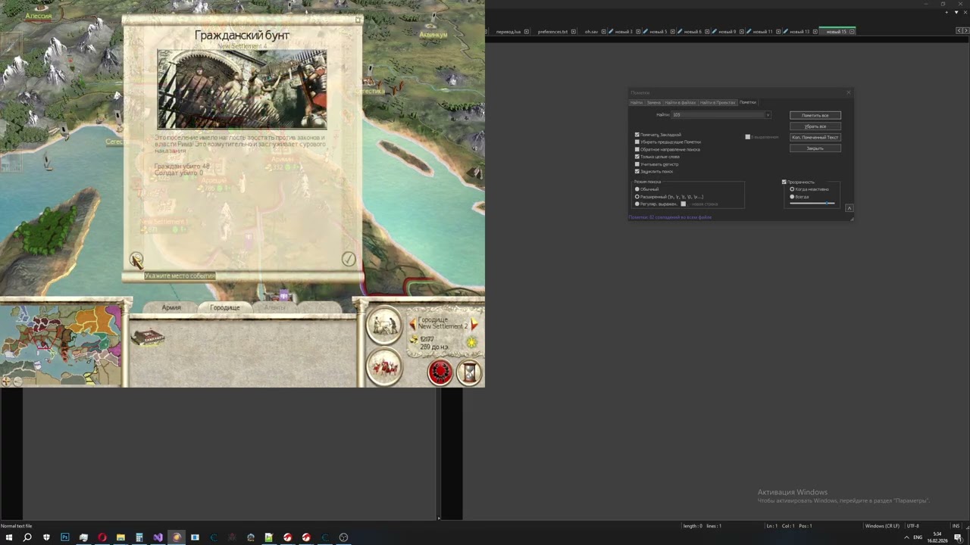Screen dimensions: 970x545
Task: Switch to preferences.txt editor tab
Action: 552,32
